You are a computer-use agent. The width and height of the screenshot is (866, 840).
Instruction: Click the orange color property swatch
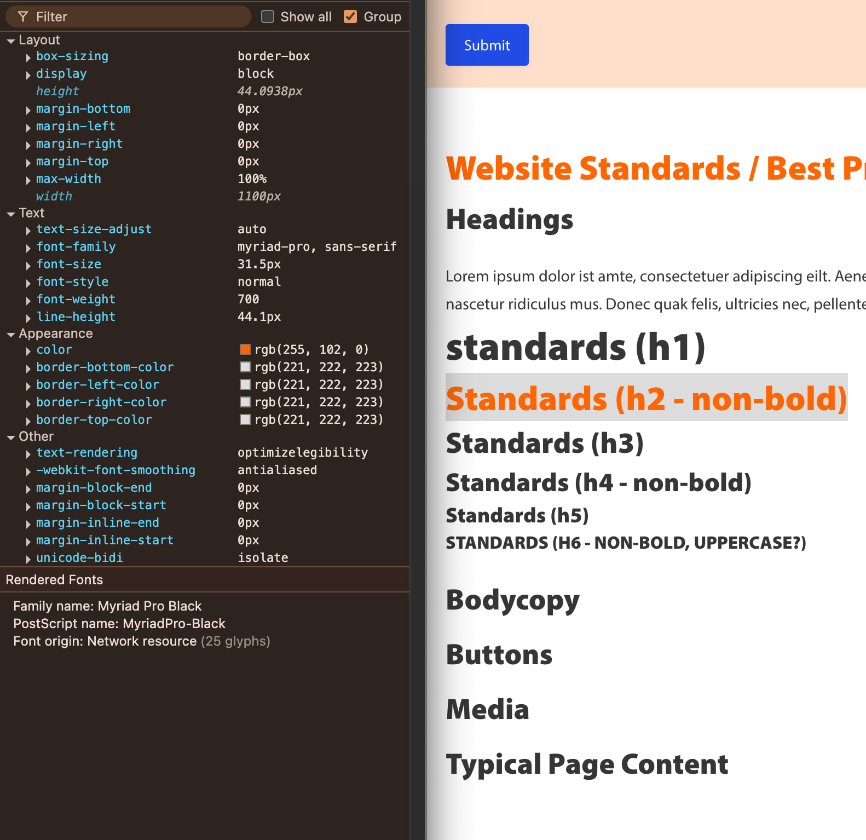(x=245, y=349)
